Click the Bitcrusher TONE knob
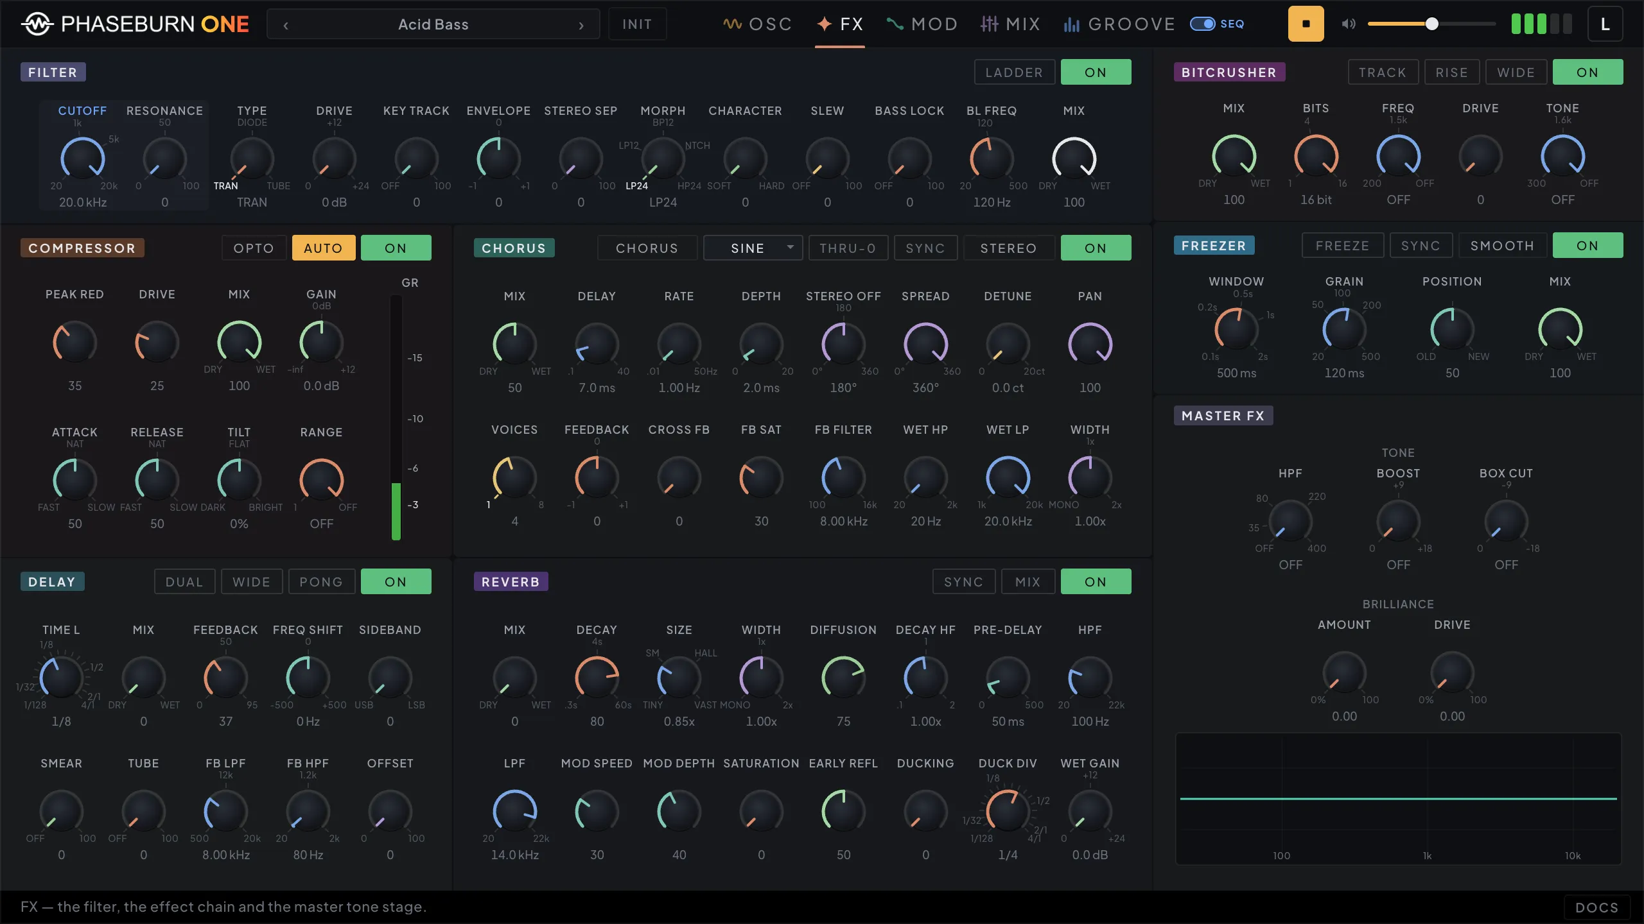This screenshot has width=1644, height=924. (1563, 156)
